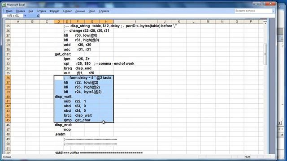Click the vertical split box above scrollbar

pyautogui.click(x=265, y=21)
